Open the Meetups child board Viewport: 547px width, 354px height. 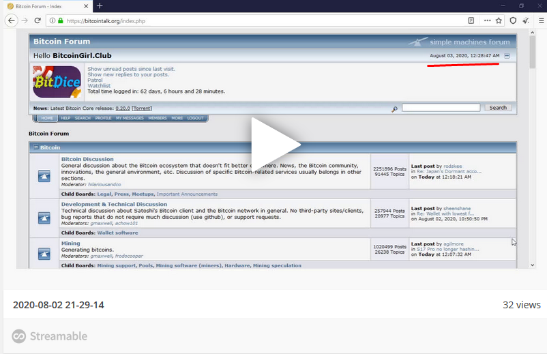143,194
